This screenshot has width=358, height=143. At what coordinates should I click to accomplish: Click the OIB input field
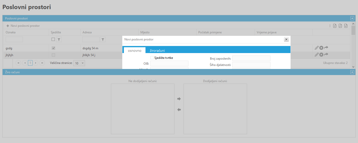coord(169,63)
